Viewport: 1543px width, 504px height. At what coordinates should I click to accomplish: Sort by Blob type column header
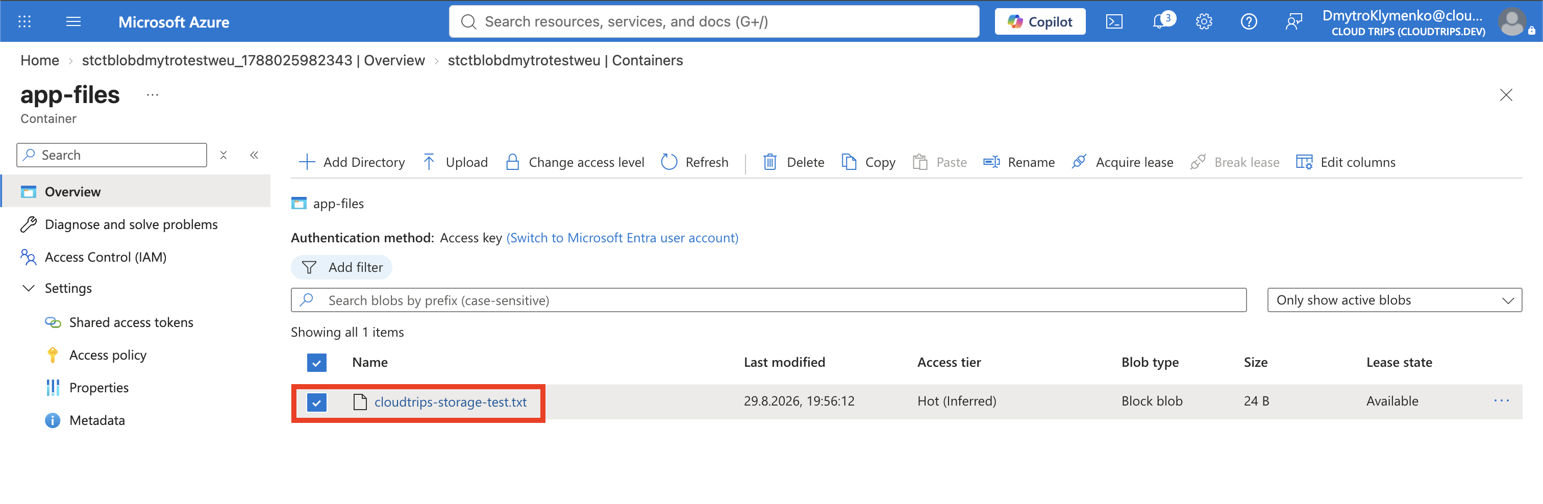click(1150, 362)
